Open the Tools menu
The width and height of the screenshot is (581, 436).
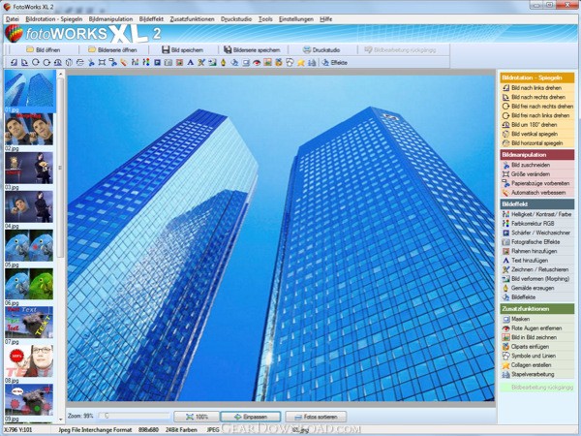tap(265, 19)
